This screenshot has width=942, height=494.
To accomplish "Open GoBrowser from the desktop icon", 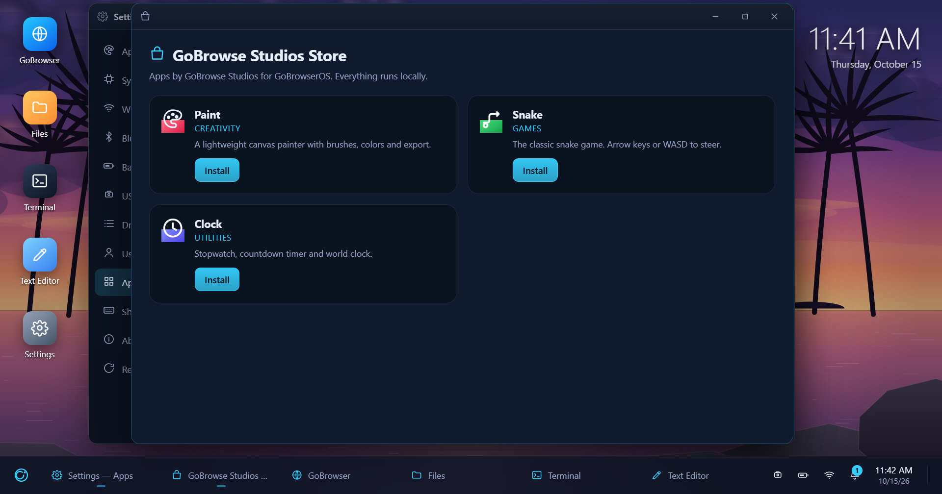I will pyautogui.click(x=40, y=41).
